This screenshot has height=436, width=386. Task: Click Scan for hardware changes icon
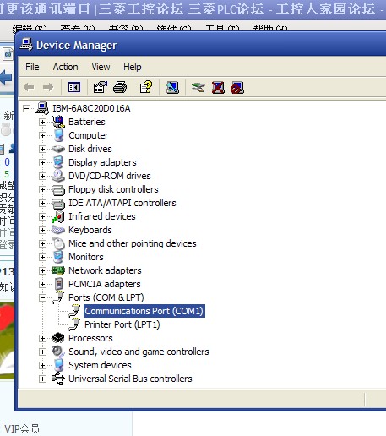(172, 87)
